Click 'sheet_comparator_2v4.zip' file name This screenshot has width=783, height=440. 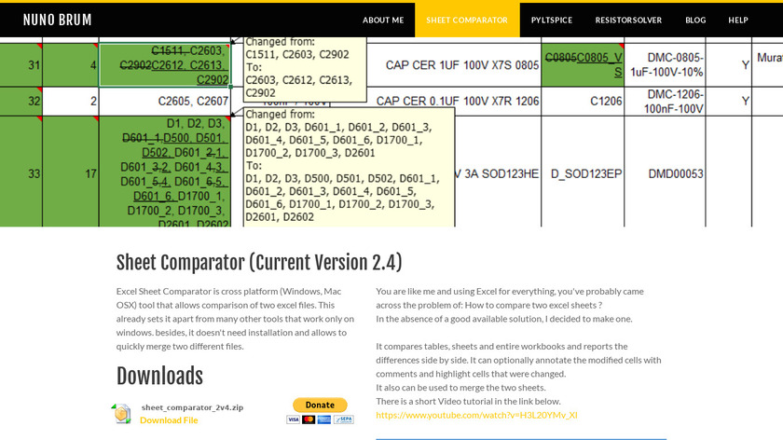point(192,407)
